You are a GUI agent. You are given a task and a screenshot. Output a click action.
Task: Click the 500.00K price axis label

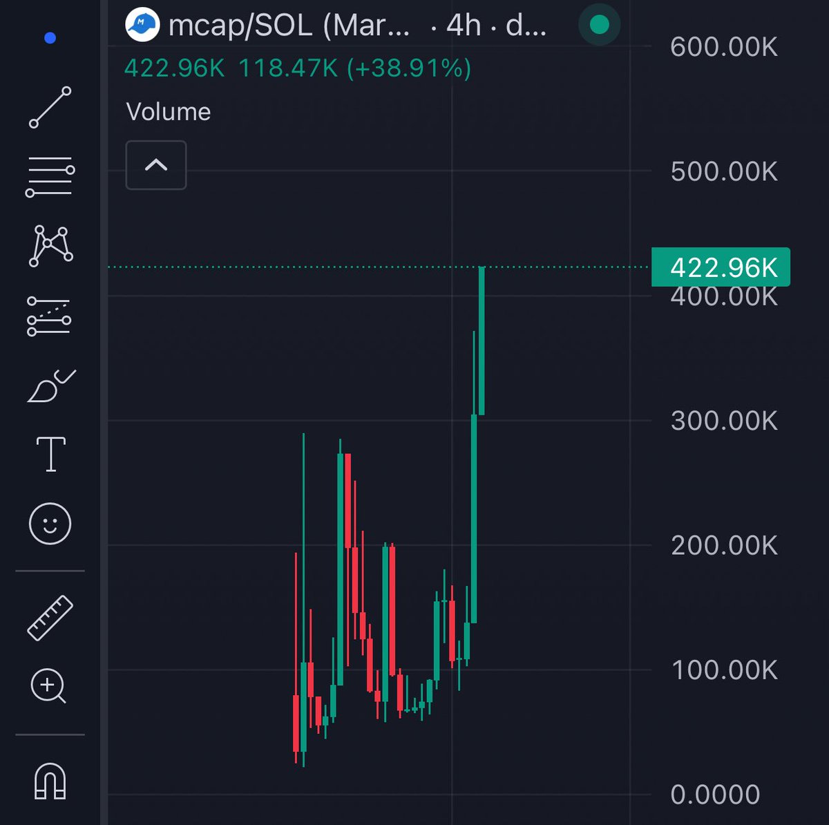(724, 171)
